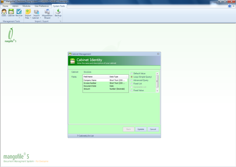Click the Number (Decimals) data type cell
Screen dimensions: 236x167
[117, 89]
